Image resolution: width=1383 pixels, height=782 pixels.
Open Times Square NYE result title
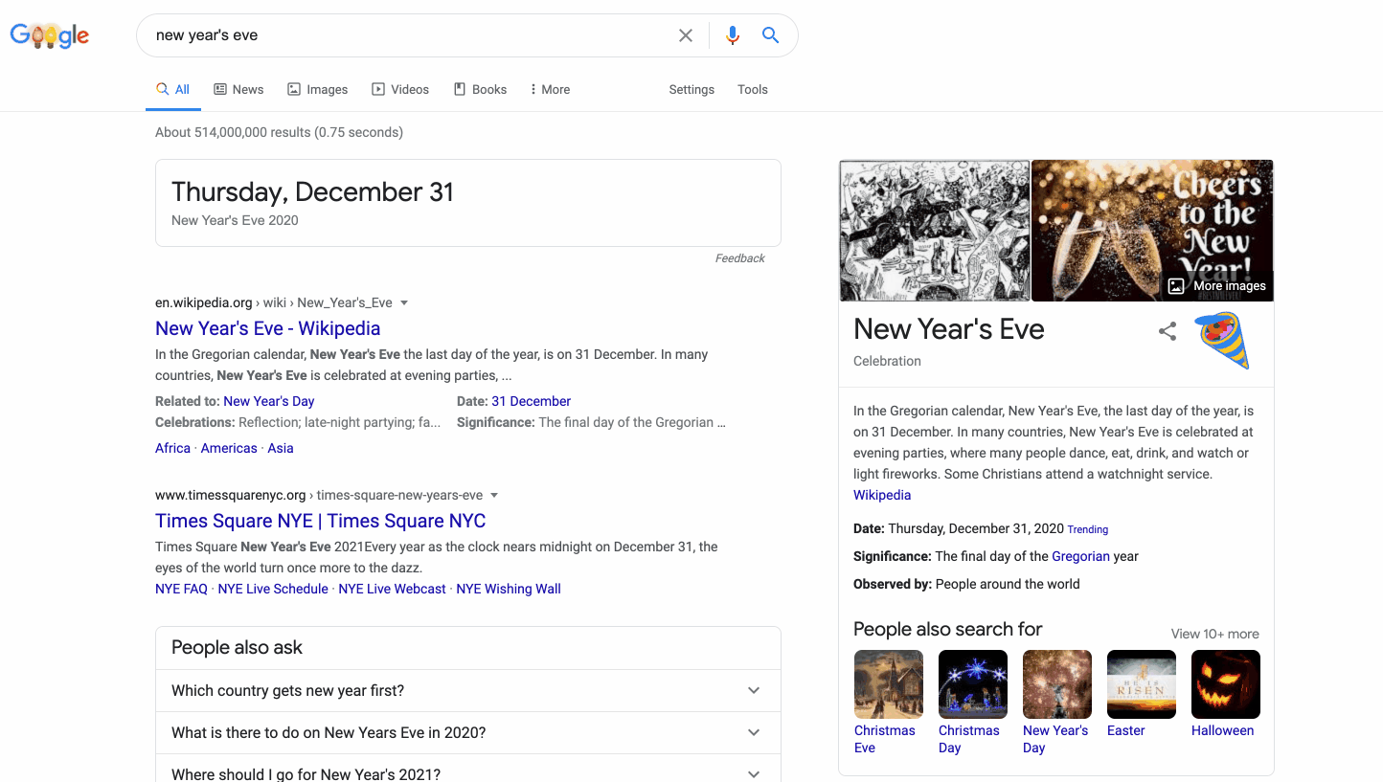click(320, 521)
